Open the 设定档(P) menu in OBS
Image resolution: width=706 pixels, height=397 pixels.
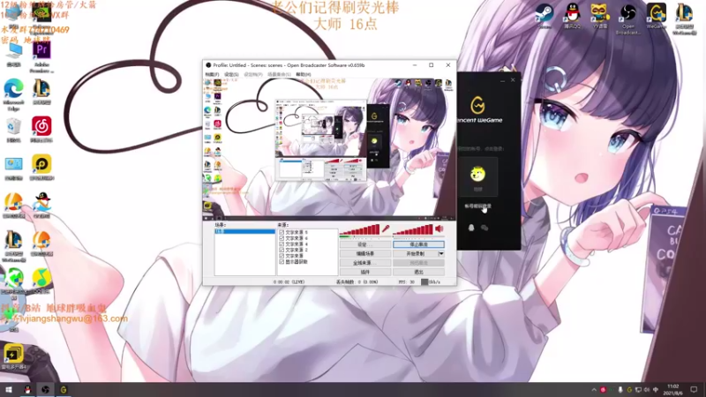click(x=253, y=75)
